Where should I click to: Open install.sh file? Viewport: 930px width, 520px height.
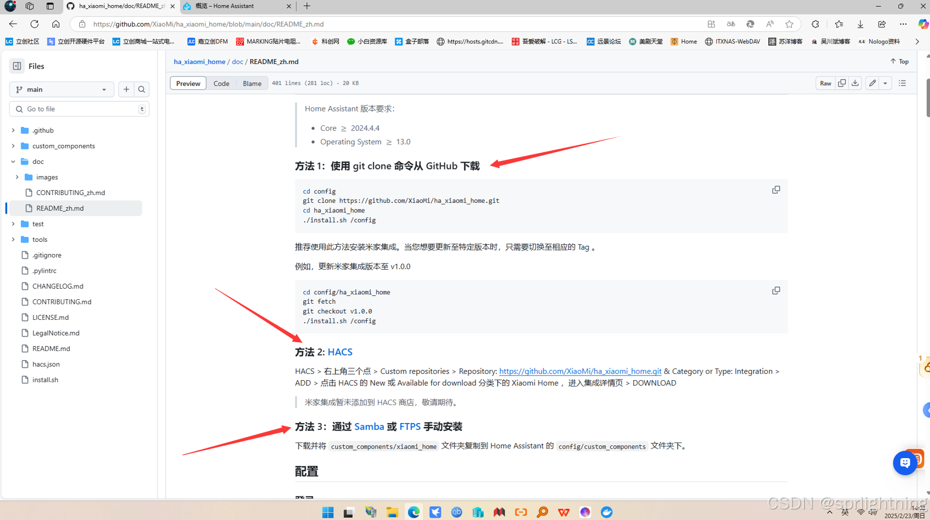click(x=45, y=380)
